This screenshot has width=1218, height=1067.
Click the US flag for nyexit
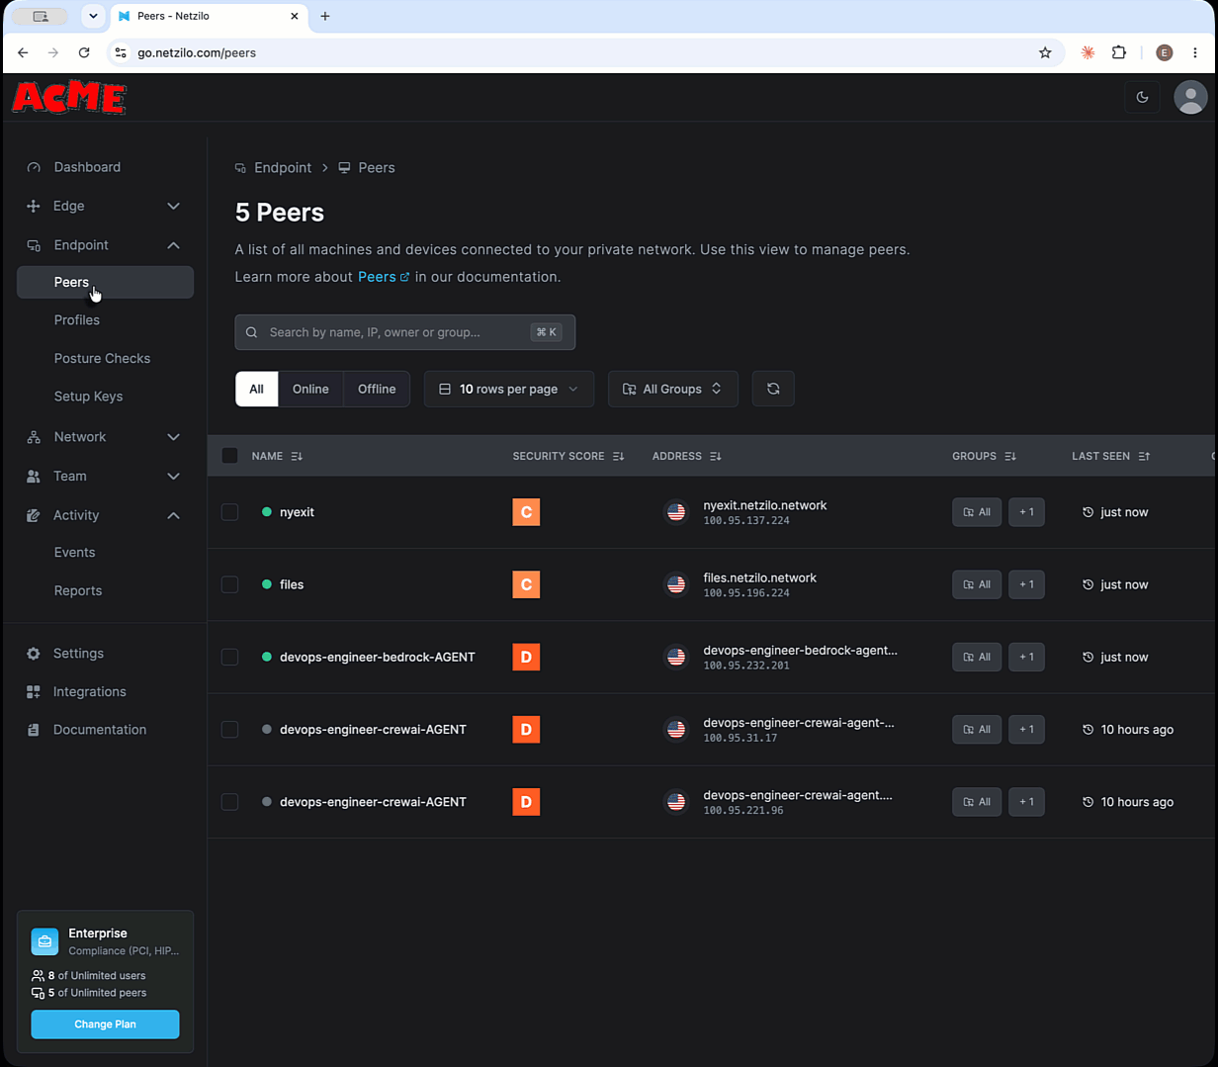[x=676, y=512]
